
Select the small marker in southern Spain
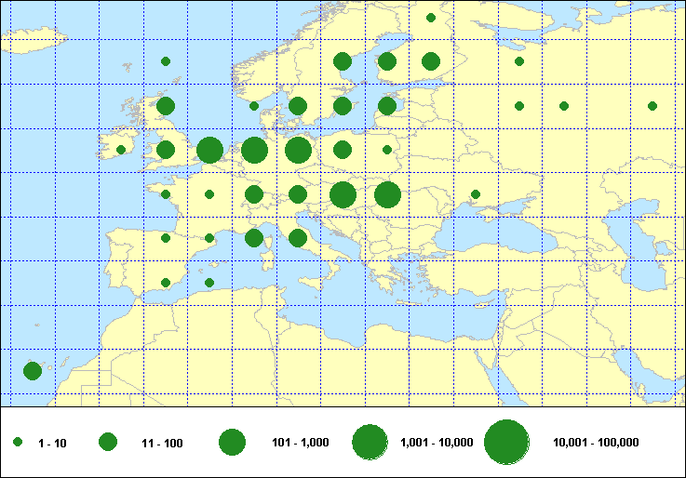tap(166, 283)
